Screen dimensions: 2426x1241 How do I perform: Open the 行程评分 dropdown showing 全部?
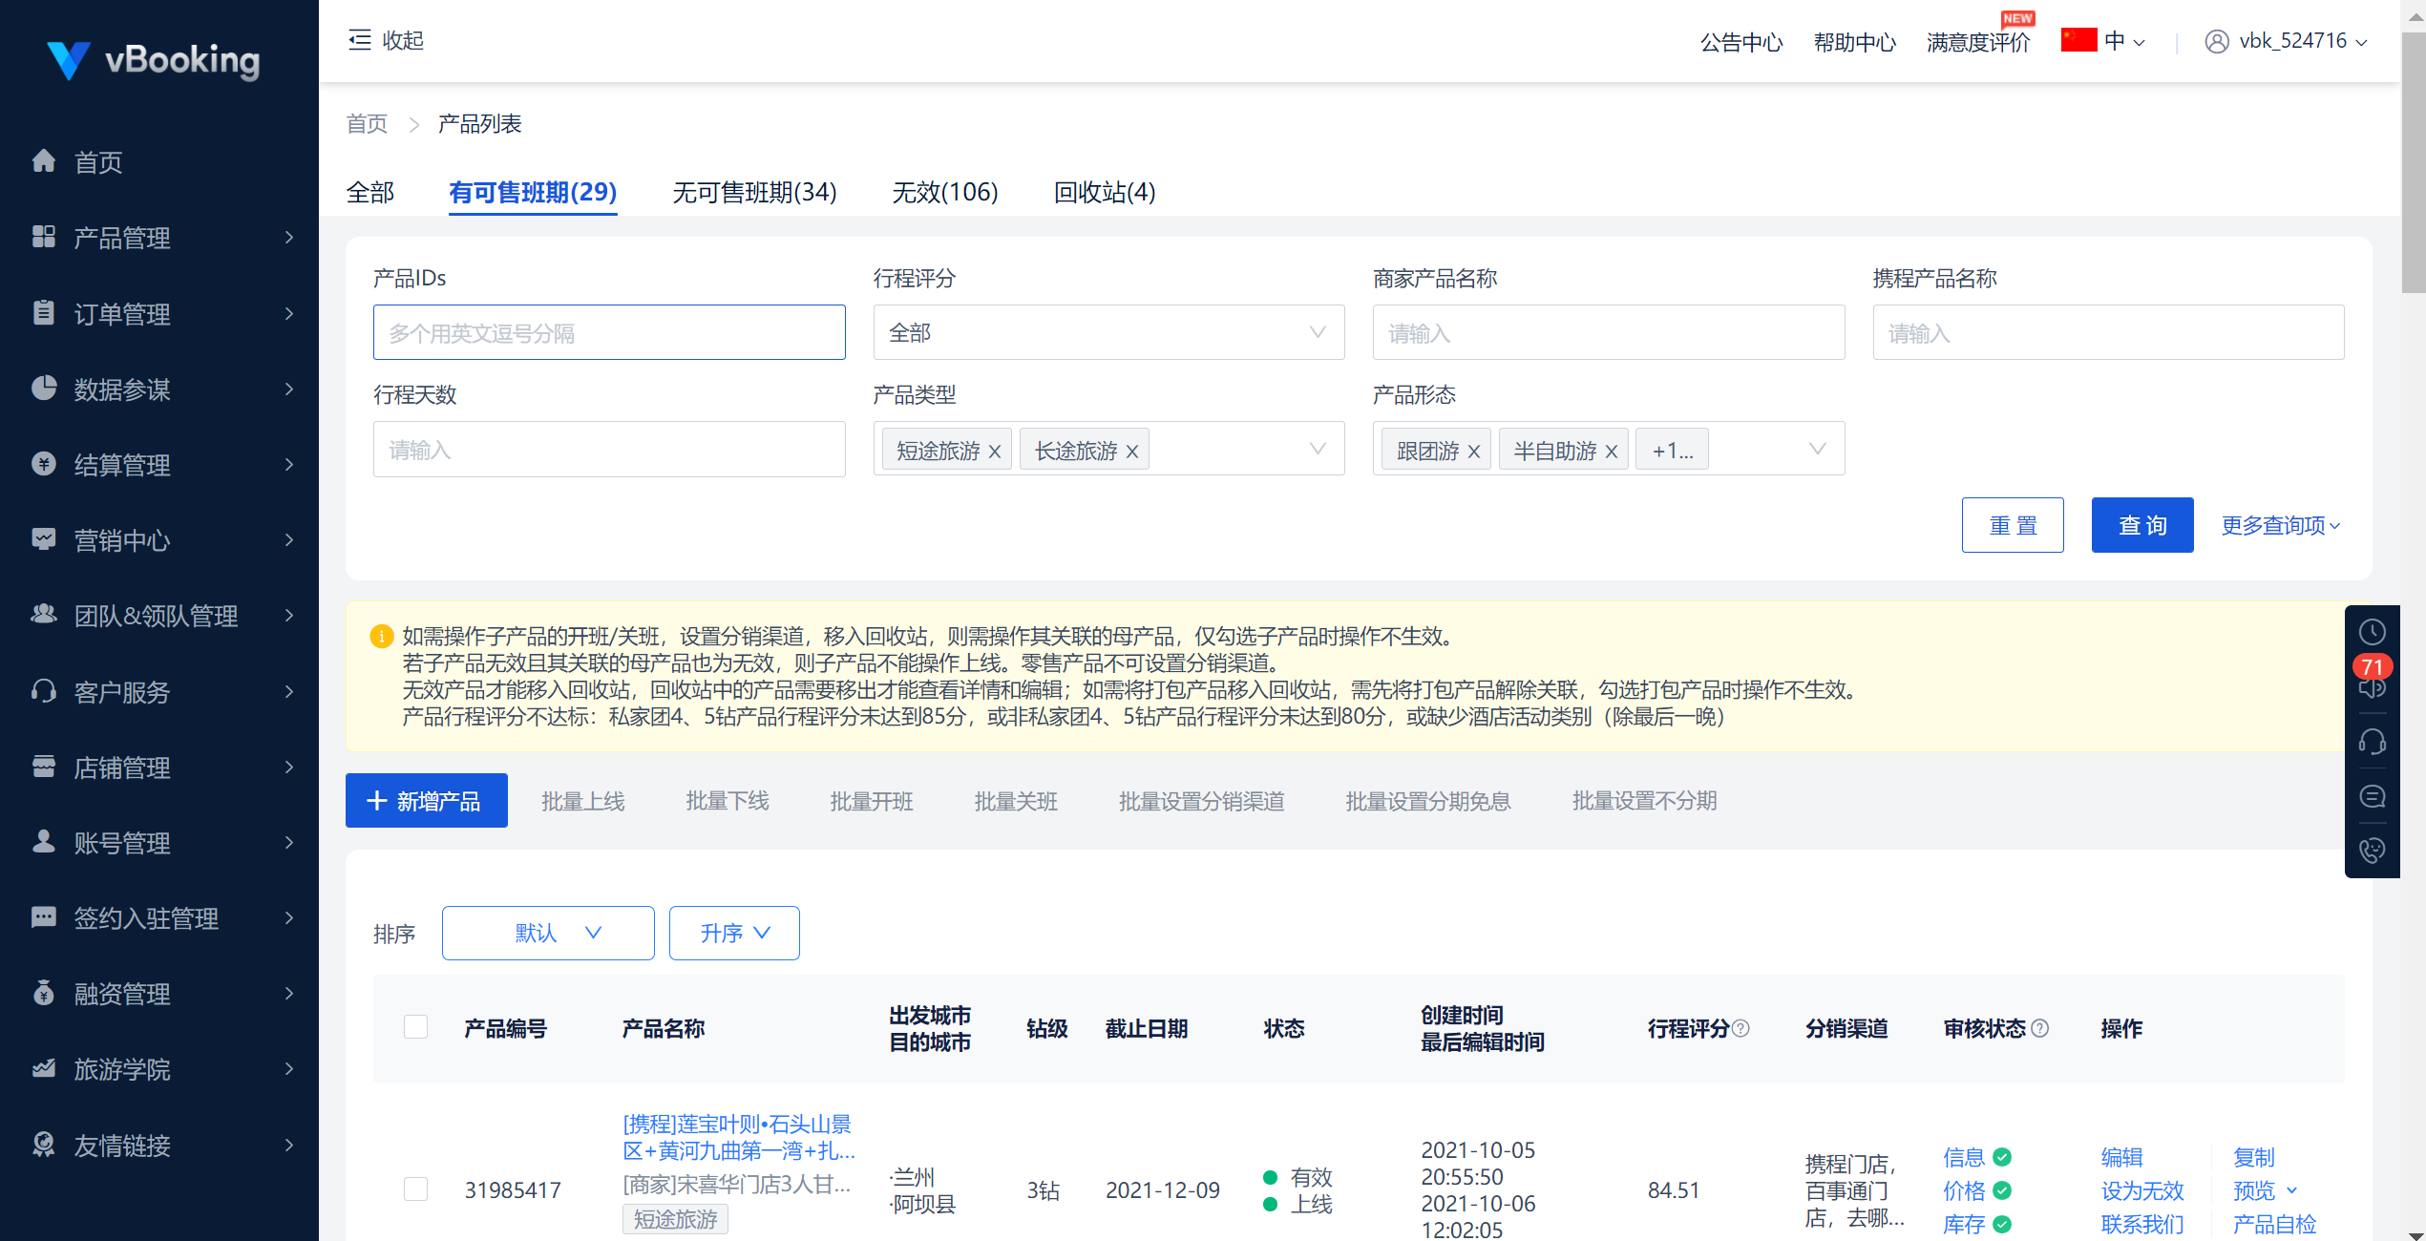click(x=1108, y=332)
